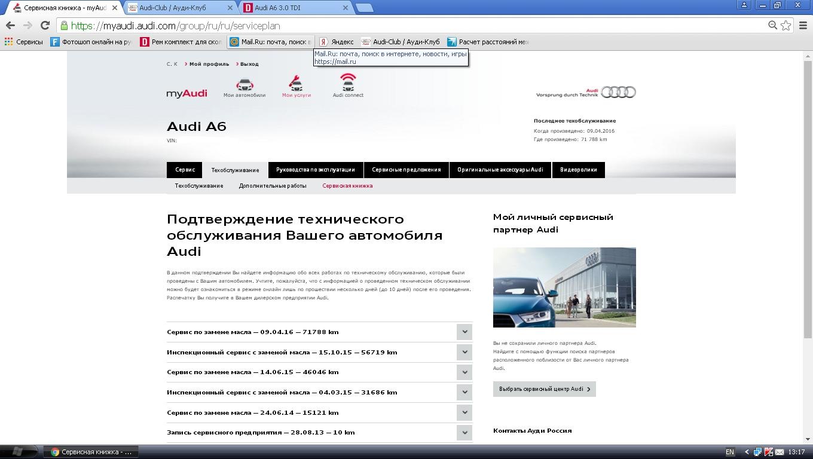Image resolution: width=813 pixels, height=459 pixels.
Task: Go back with browser back arrow
Action: (x=10, y=25)
